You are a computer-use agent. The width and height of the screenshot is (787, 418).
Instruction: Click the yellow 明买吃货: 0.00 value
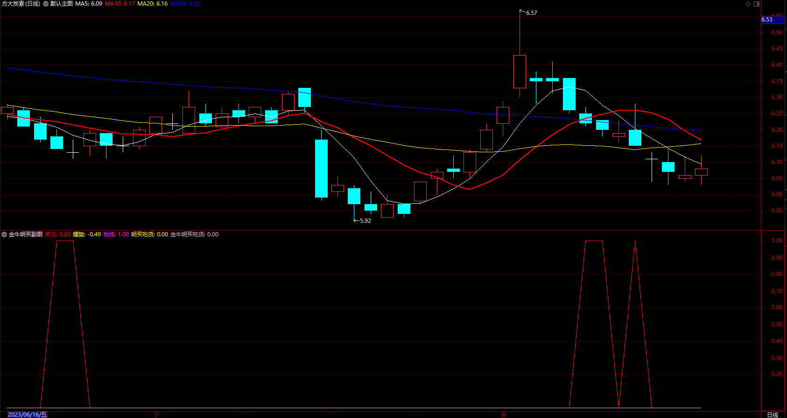149,234
